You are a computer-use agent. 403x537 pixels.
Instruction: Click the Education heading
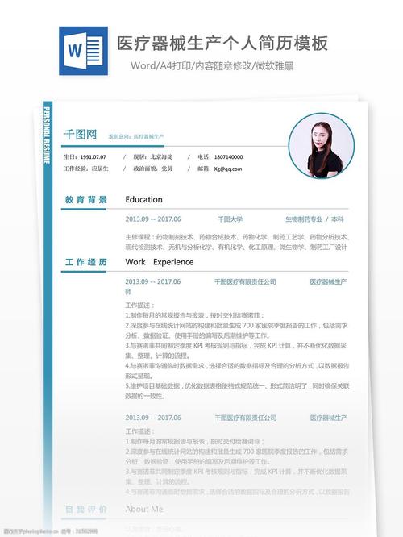pos(143,200)
